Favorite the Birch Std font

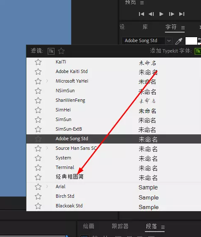[38, 197]
